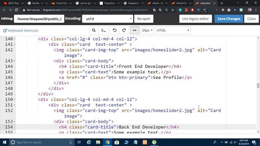Viewport: 260px width, 146px height.
Task: Collapse code fold at line 151
Action: 15,105
